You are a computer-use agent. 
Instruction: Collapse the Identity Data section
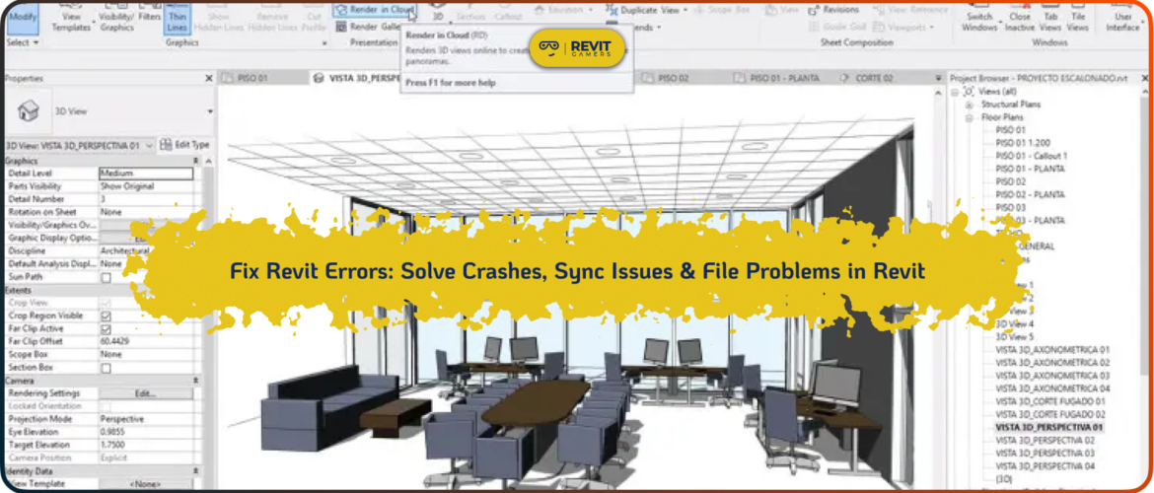(195, 471)
